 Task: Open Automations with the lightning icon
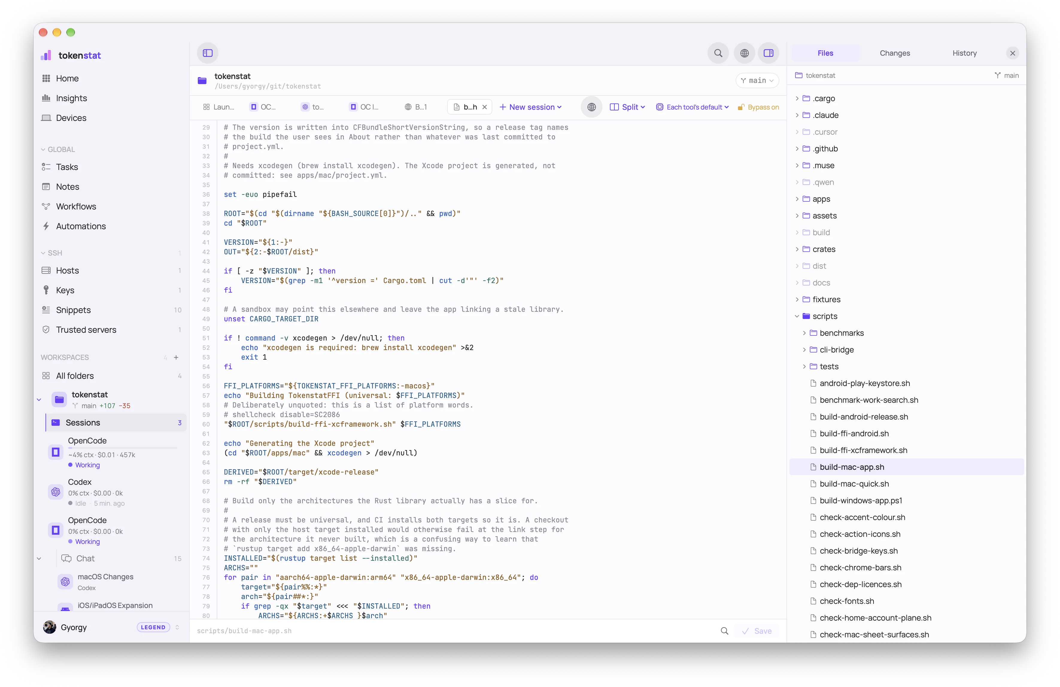[111, 226]
